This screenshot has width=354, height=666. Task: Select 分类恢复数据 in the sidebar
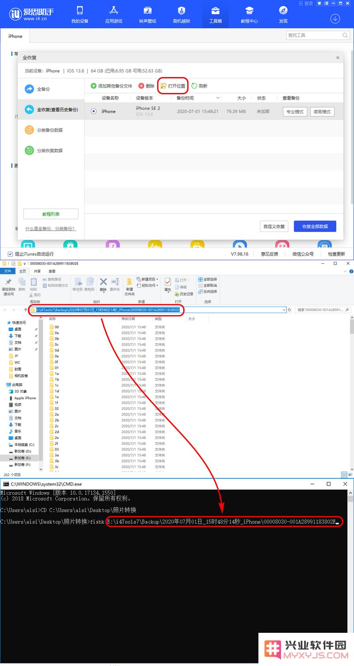tap(51, 150)
